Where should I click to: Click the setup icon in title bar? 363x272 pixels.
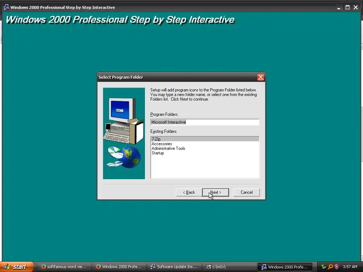click(x=6, y=7)
